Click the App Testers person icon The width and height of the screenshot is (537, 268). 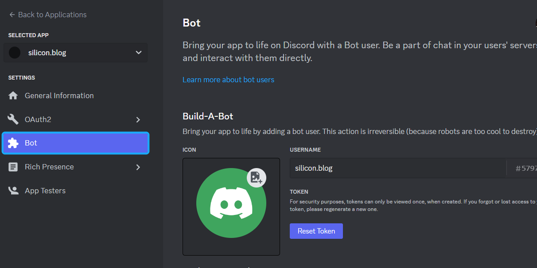(x=13, y=191)
